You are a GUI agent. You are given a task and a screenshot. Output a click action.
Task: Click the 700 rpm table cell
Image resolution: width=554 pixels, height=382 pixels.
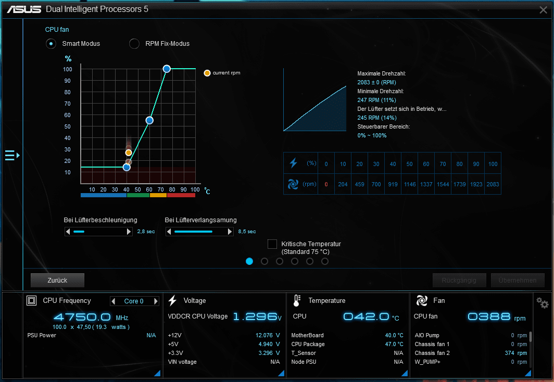(x=376, y=184)
